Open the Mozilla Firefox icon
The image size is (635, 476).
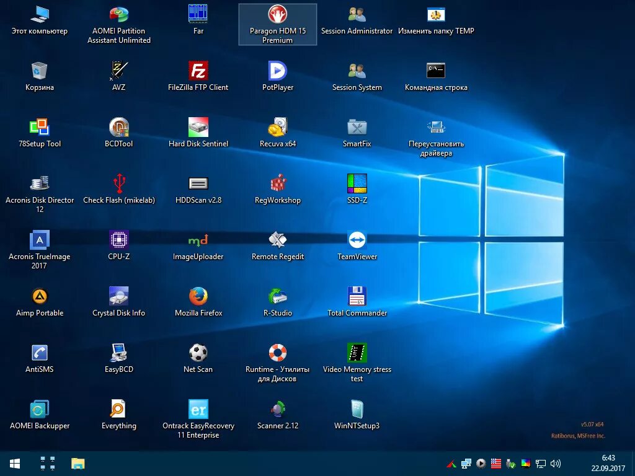[x=198, y=302]
